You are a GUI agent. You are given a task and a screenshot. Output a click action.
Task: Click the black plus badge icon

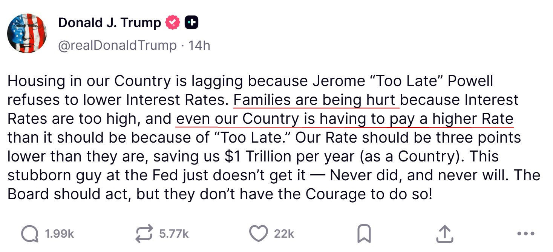(x=191, y=23)
